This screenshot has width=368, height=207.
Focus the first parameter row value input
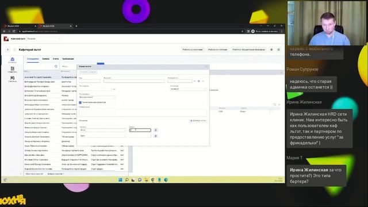[140, 130]
